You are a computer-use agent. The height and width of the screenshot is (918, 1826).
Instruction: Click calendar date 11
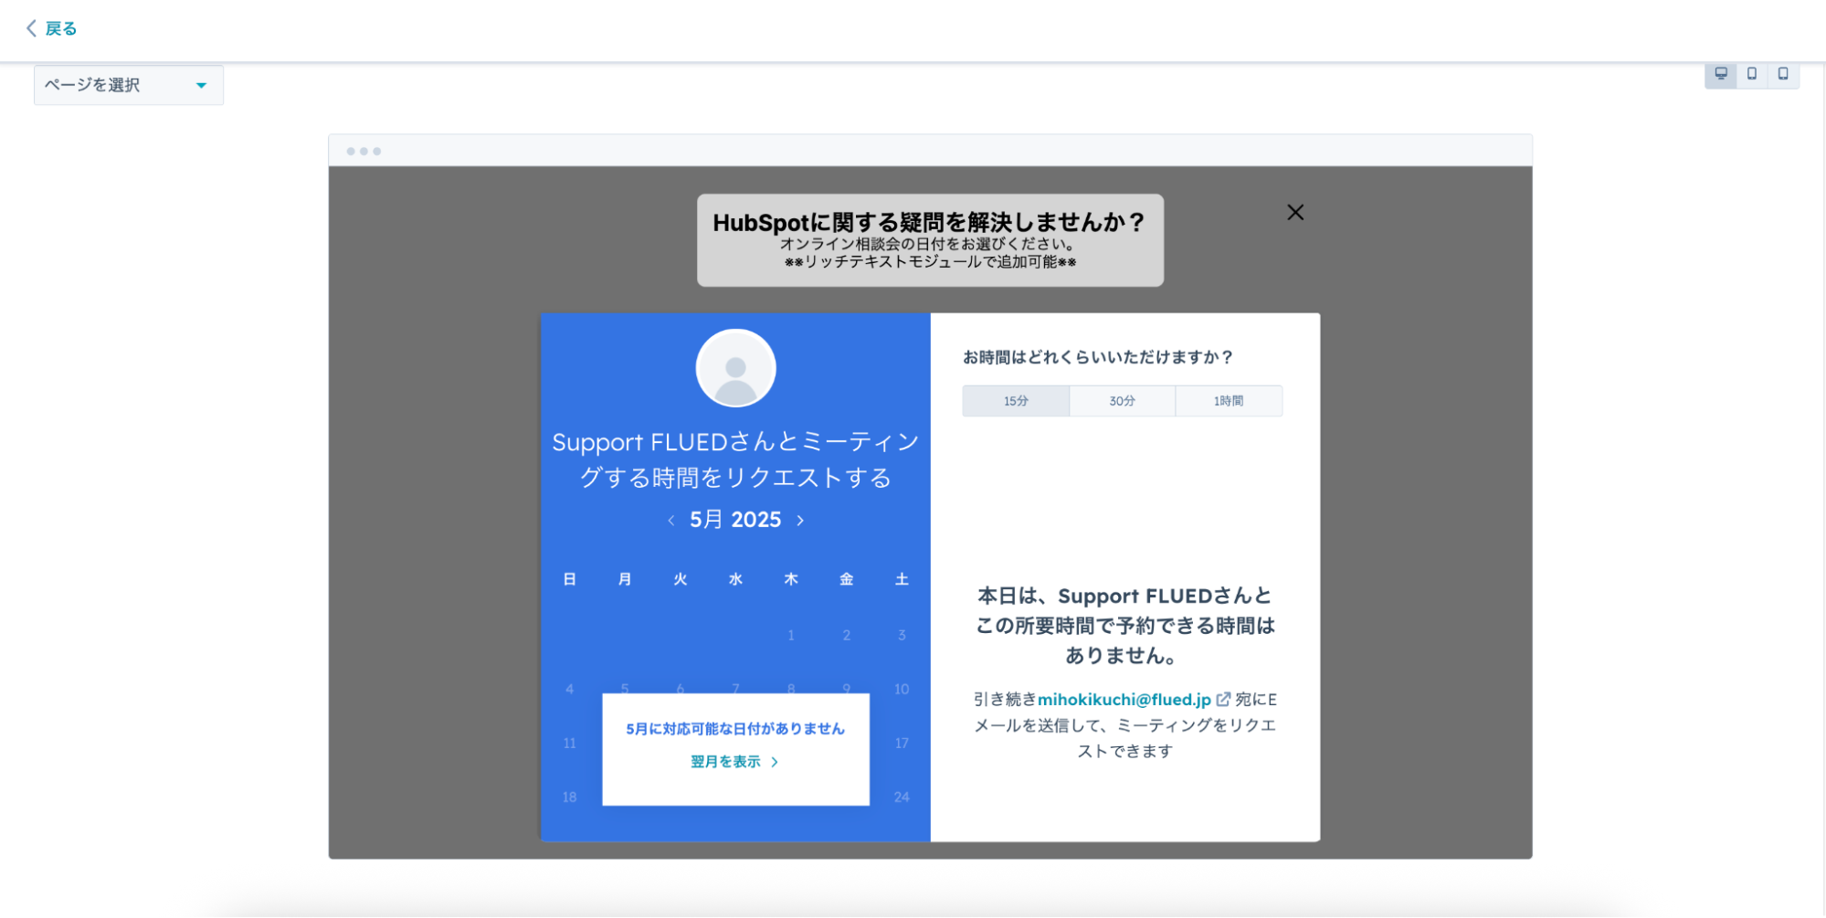569,743
